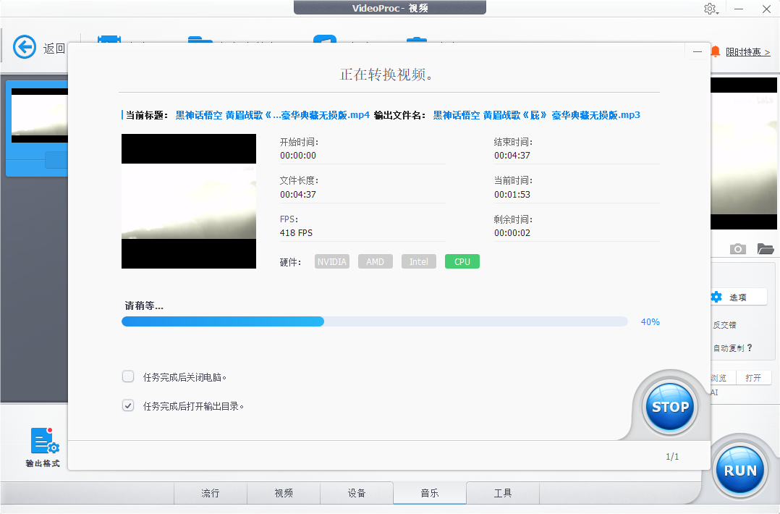The height and width of the screenshot is (514, 780).
Task: Enable shut down computer after task checkbox
Action: (128, 376)
